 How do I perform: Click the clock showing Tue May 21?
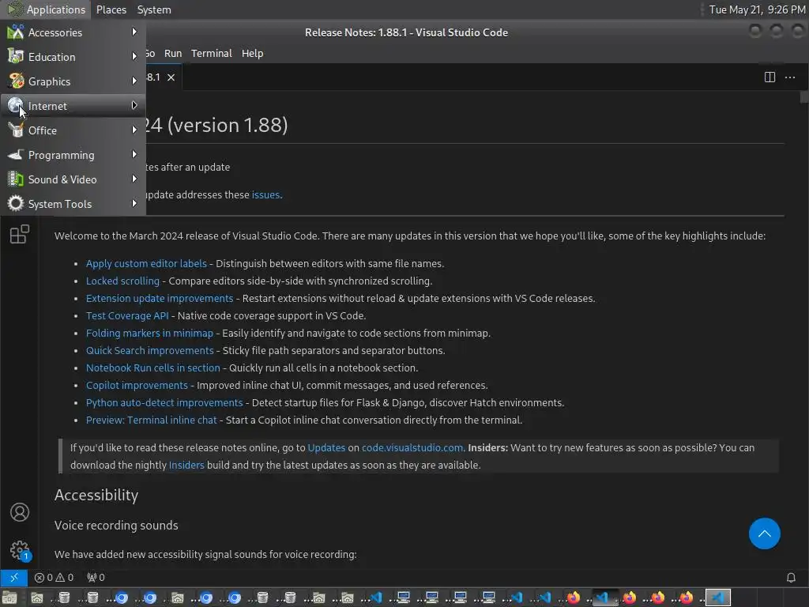pyautogui.click(x=756, y=9)
